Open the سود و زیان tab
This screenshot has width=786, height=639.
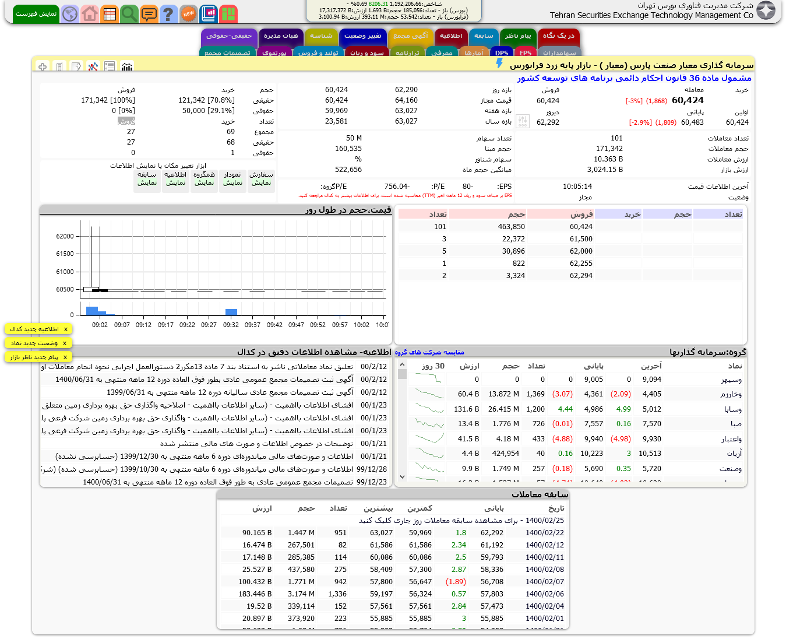(367, 52)
